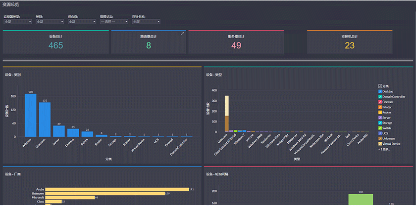
Task: Toggle the 分类 select-all legend checkbox
Action: (x=380, y=86)
